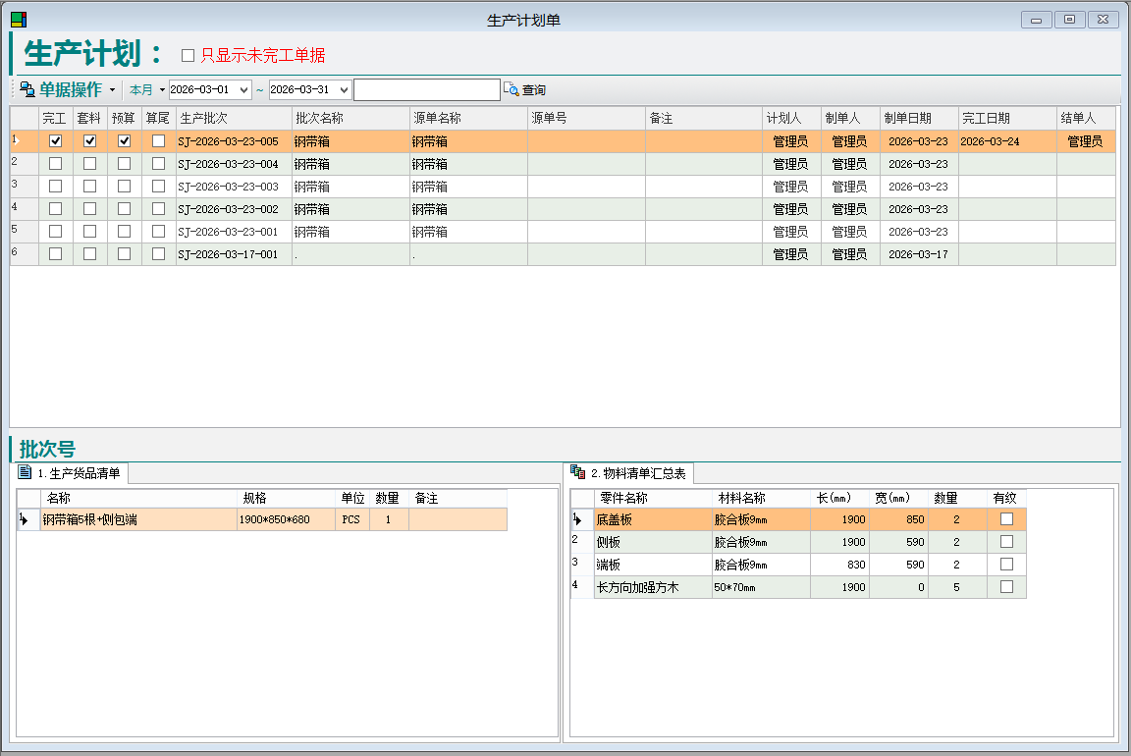Click the icon on 生产货品清单 tab

click(26, 473)
